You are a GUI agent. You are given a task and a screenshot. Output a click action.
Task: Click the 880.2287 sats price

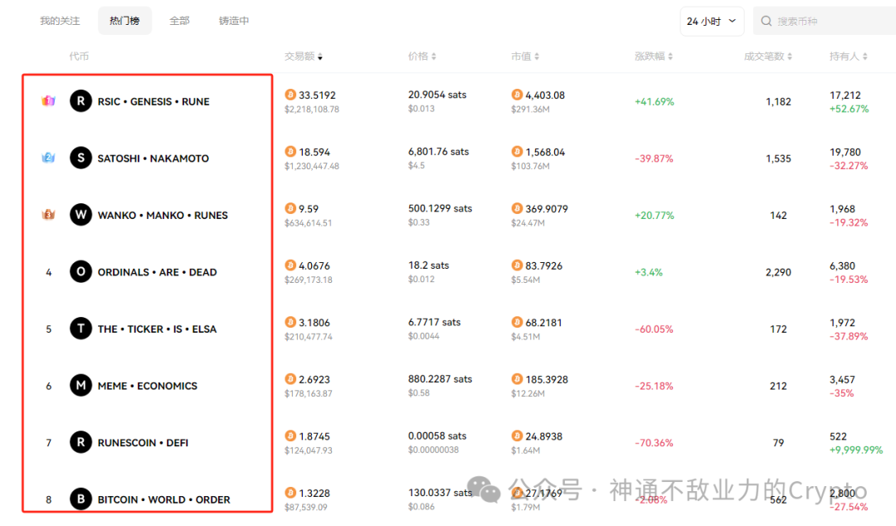click(440, 379)
